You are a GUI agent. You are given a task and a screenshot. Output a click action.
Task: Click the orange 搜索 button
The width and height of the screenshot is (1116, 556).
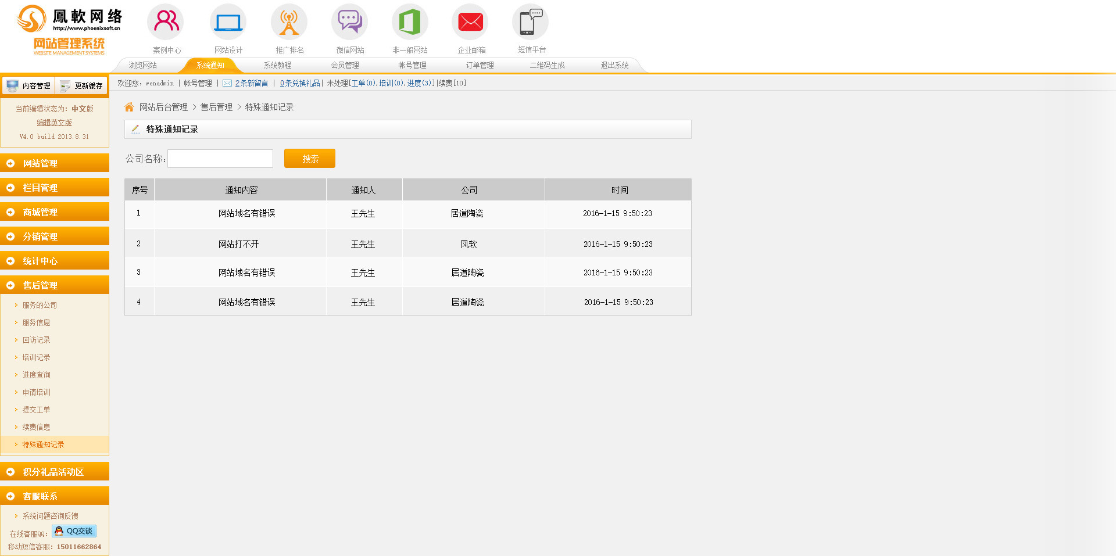tap(309, 159)
